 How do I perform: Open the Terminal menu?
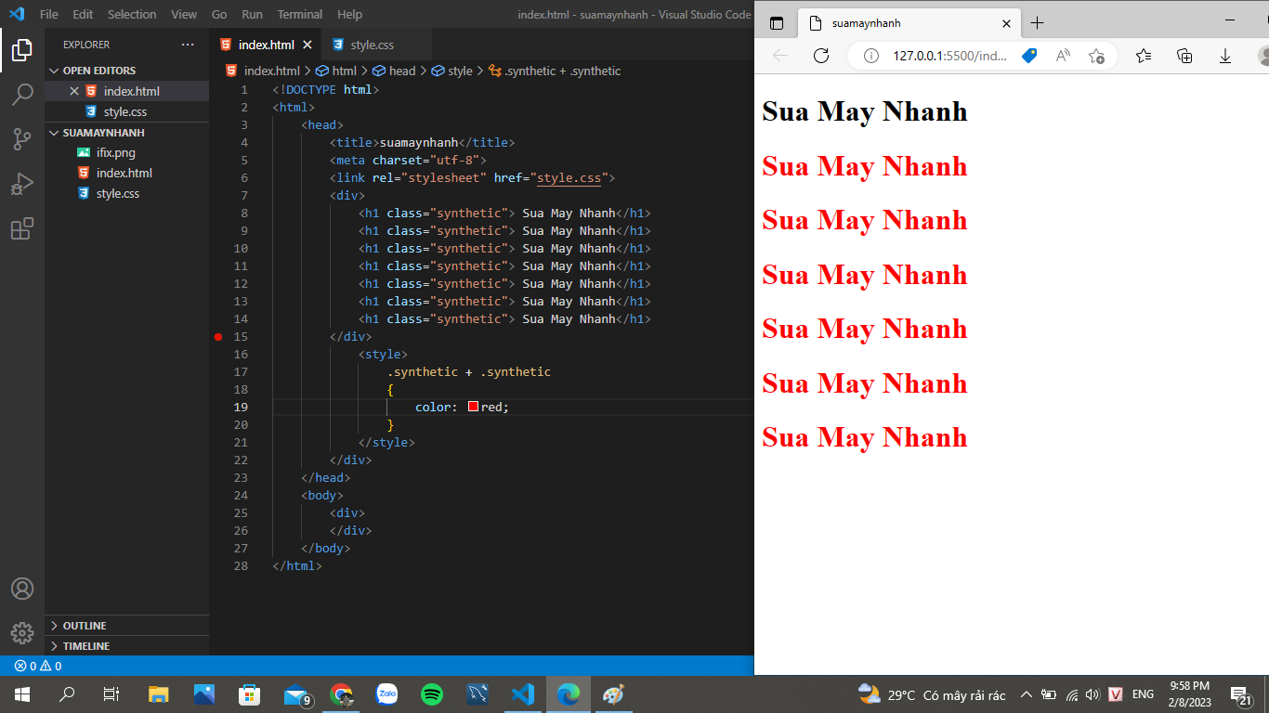(300, 15)
